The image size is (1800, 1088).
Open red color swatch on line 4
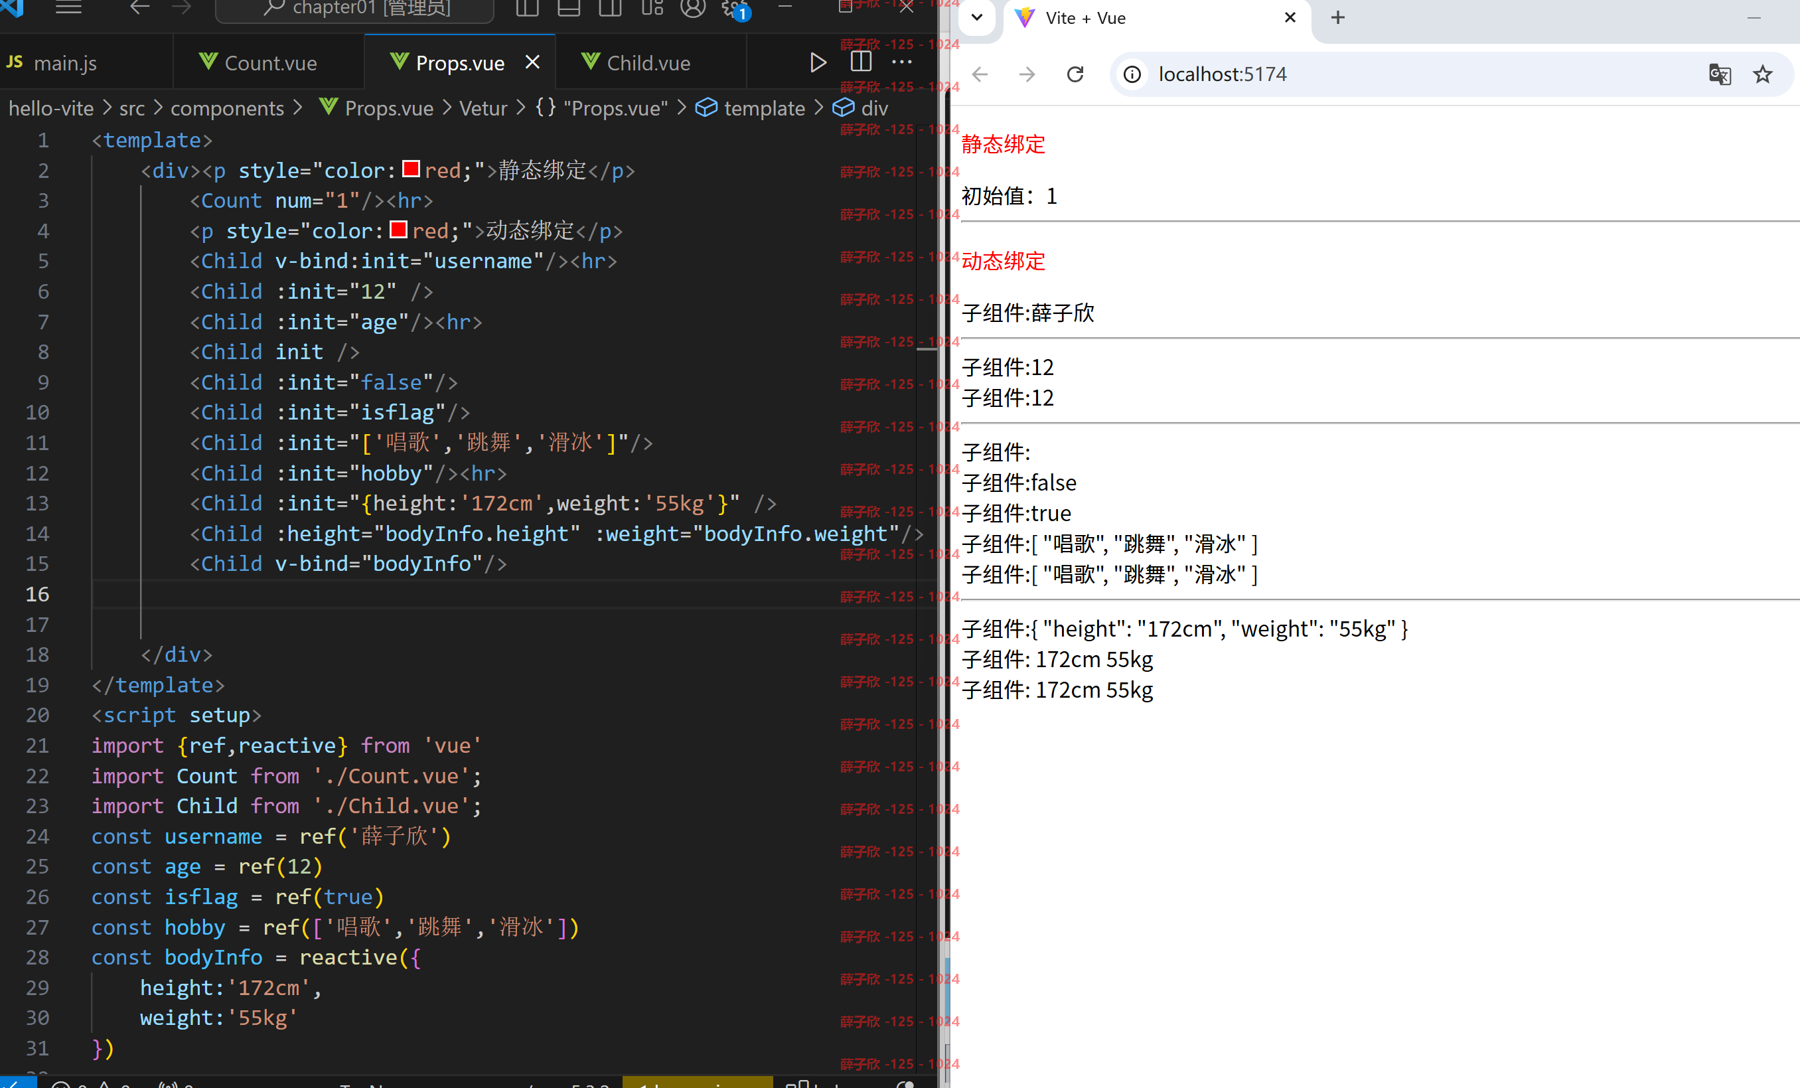coord(399,230)
